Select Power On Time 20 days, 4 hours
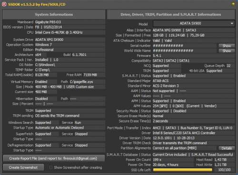 coord(166,165)
